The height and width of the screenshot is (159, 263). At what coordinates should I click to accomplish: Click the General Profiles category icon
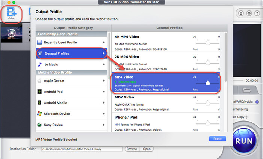point(40,53)
